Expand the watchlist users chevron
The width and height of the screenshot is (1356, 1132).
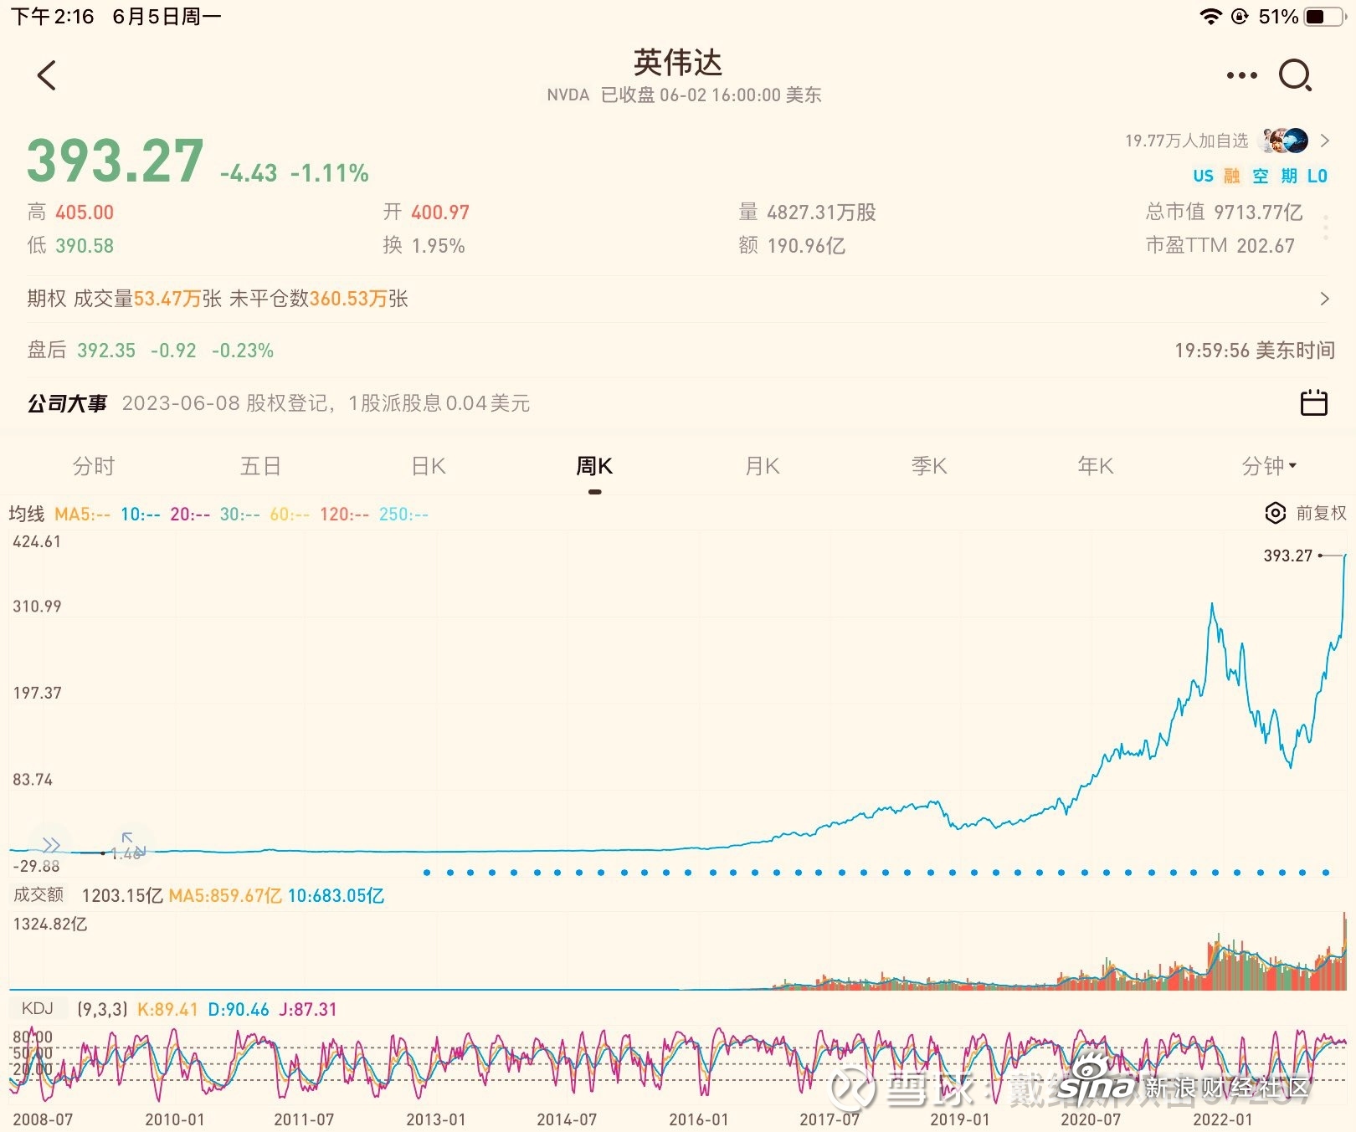pyautogui.click(x=1324, y=141)
